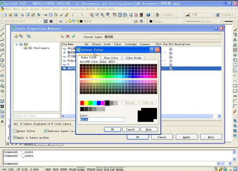Click the red Delete Layer icon
This screenshot has height=171, width=238.
(x=67, y=36)
